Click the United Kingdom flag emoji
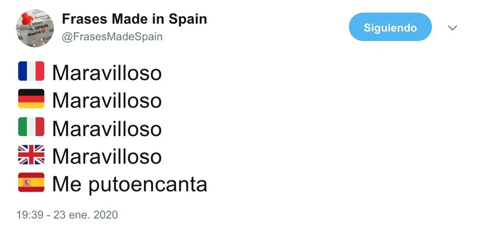Image resolution: width=481 pixels, height=228 pixels. (x=31, y=155)
